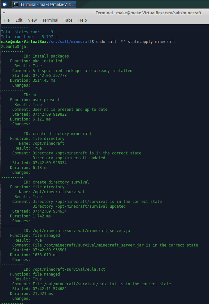Click the minecraft_server.jar ID line
This screenshot has height=304, width=209.
(x=82, y=231)
